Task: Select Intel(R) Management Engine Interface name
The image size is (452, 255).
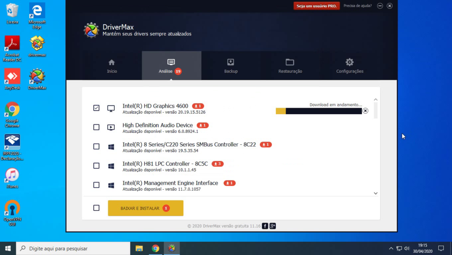Action: pos(170,183)
